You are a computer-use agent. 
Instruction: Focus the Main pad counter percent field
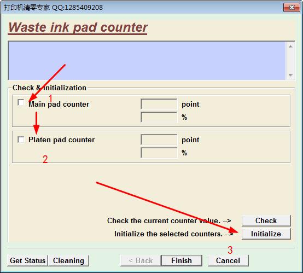click(159, 117)
